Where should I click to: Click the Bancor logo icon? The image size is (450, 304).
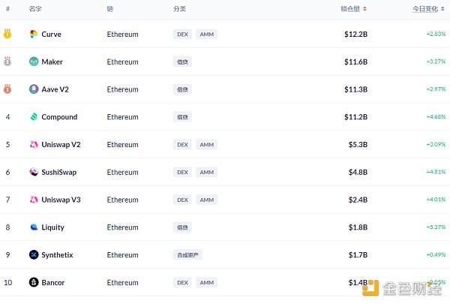point(34,283)
